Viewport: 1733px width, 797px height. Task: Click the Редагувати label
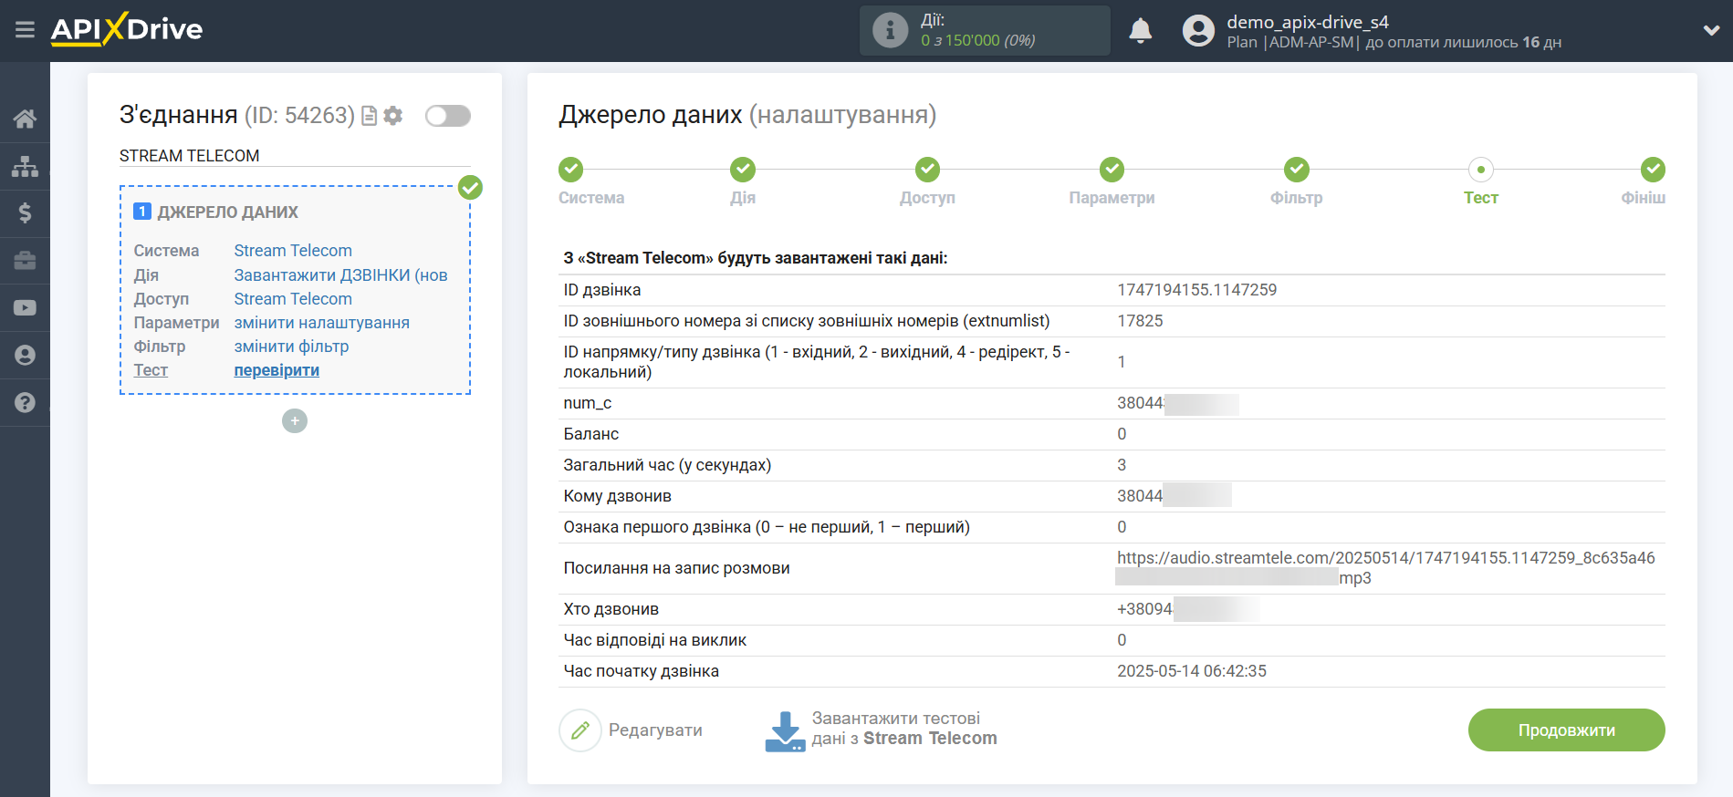pos(655,730)
